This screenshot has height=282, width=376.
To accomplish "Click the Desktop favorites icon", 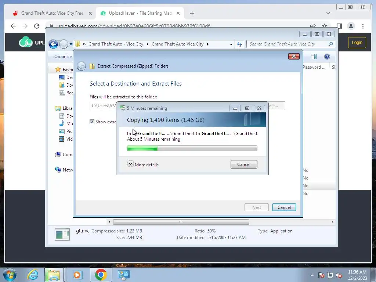I will (62, 77).
